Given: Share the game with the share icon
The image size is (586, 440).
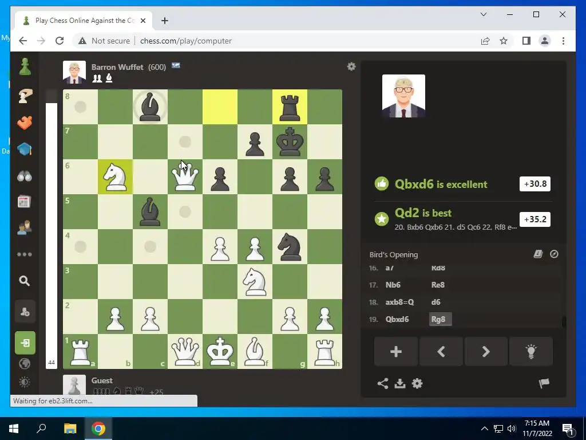Looking at the screenshot, I should pyautogui.click(x=383, y=383).
